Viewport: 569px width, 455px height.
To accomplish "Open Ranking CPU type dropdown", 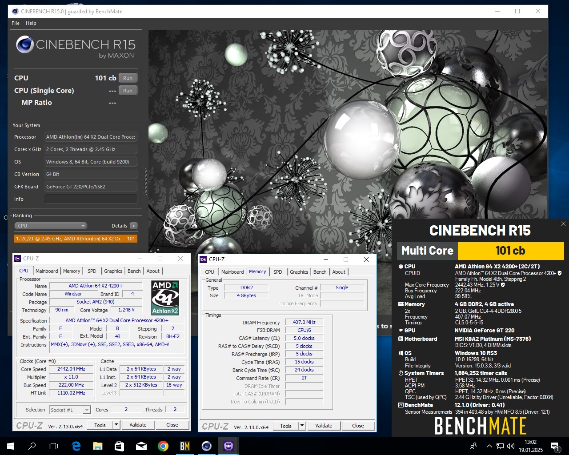I will coord(51,226).
